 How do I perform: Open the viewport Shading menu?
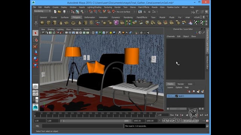[x=51, y=29]
